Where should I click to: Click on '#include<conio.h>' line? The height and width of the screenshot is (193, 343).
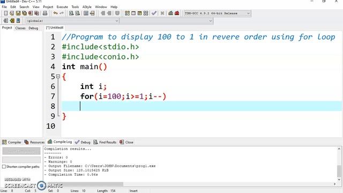pyautogui.click(x=100, y=57)
